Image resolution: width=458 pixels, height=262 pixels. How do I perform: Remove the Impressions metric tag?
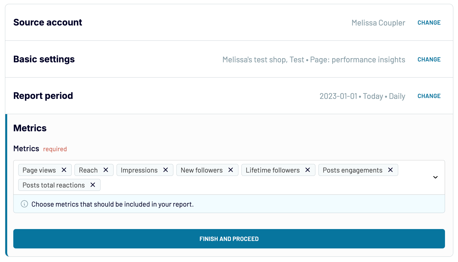(166, 170)
